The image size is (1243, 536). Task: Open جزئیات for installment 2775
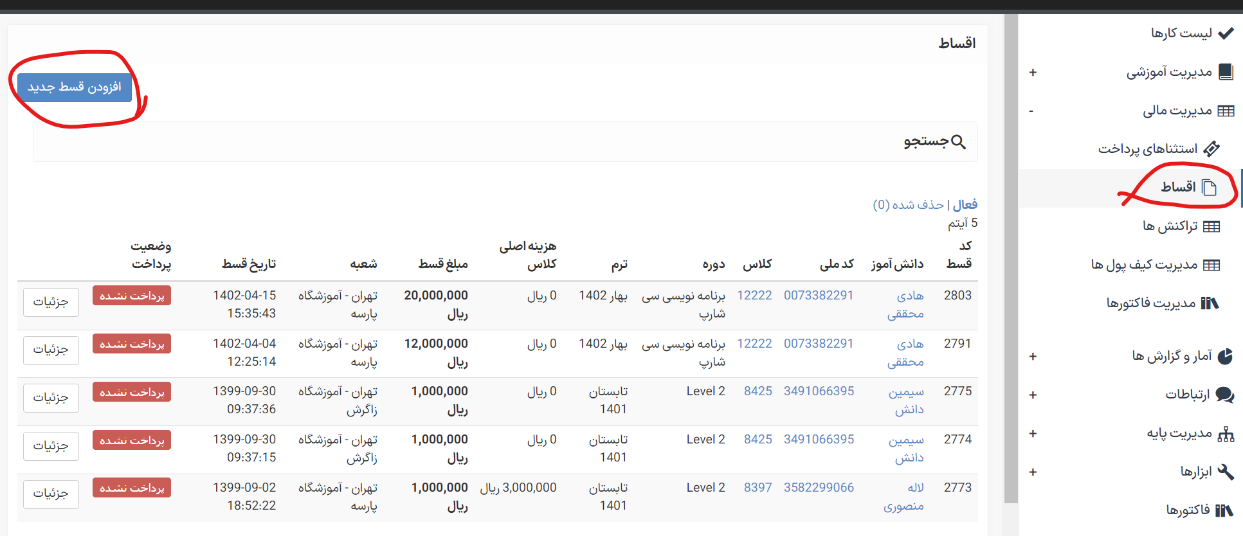pos(51,398)
